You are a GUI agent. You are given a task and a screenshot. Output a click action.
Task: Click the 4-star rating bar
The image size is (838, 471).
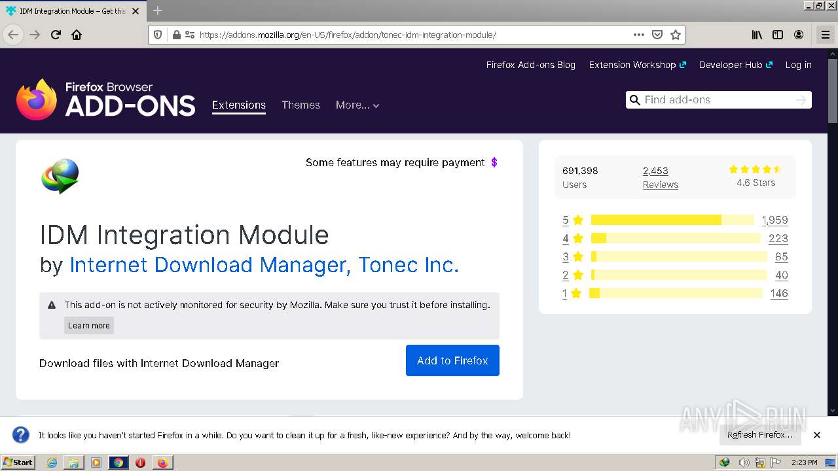click(x=676, y=238)
